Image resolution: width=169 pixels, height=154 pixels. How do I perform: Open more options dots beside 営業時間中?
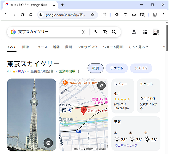[x=79, y=72]
